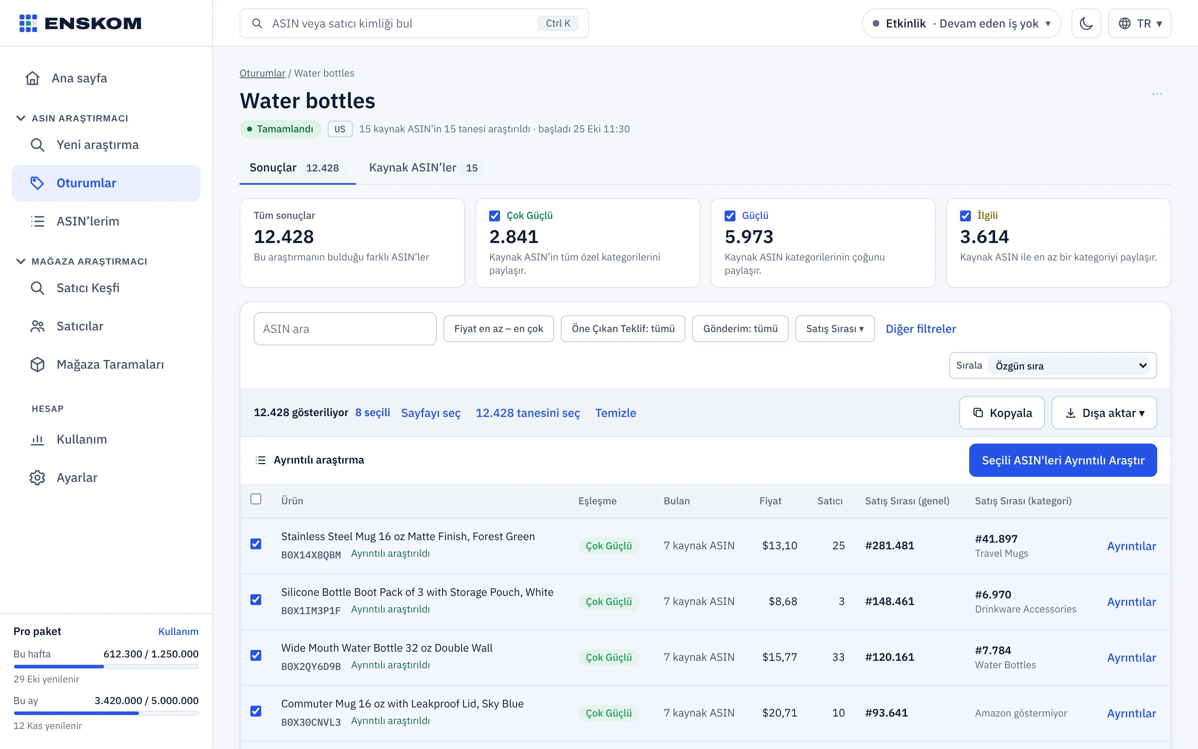Click the Satıcılar people icon
This screenshot has width=1198, height=749.
click(37, 326)
